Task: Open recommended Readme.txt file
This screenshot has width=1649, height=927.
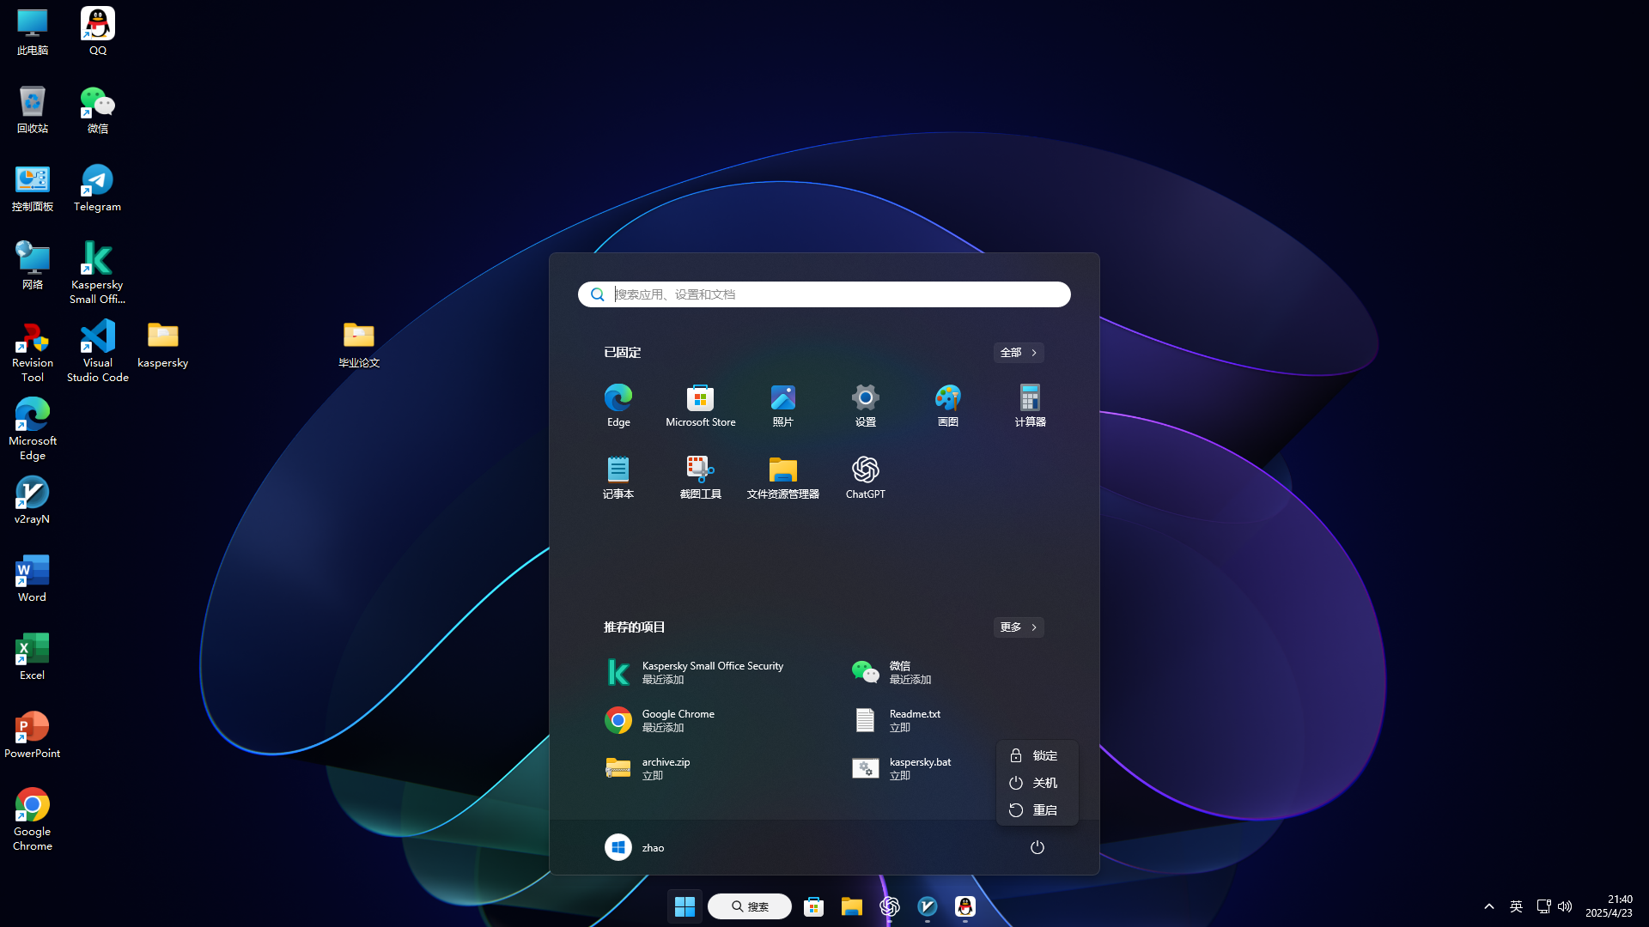Action: click(898, 720)
